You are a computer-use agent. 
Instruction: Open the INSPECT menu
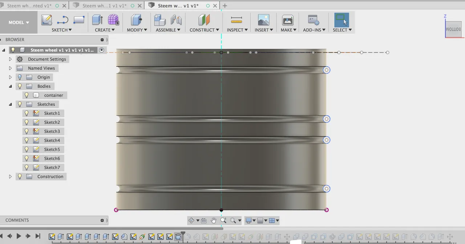click(237, 30)
